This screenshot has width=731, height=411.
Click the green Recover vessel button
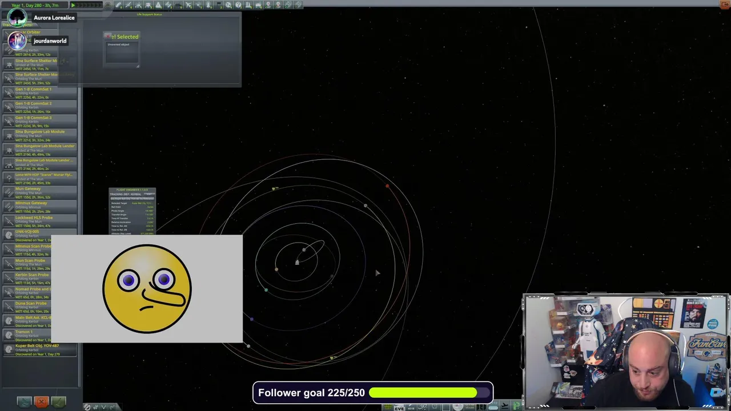(58, 402)
